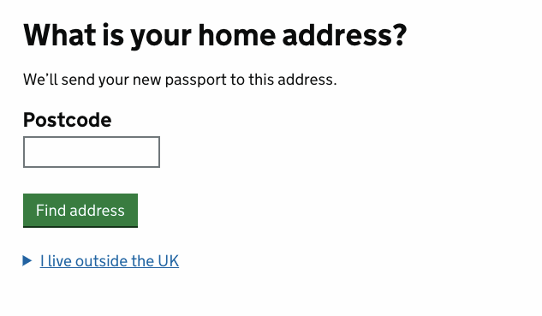Click the green Find address button

(x=80, y=210)
